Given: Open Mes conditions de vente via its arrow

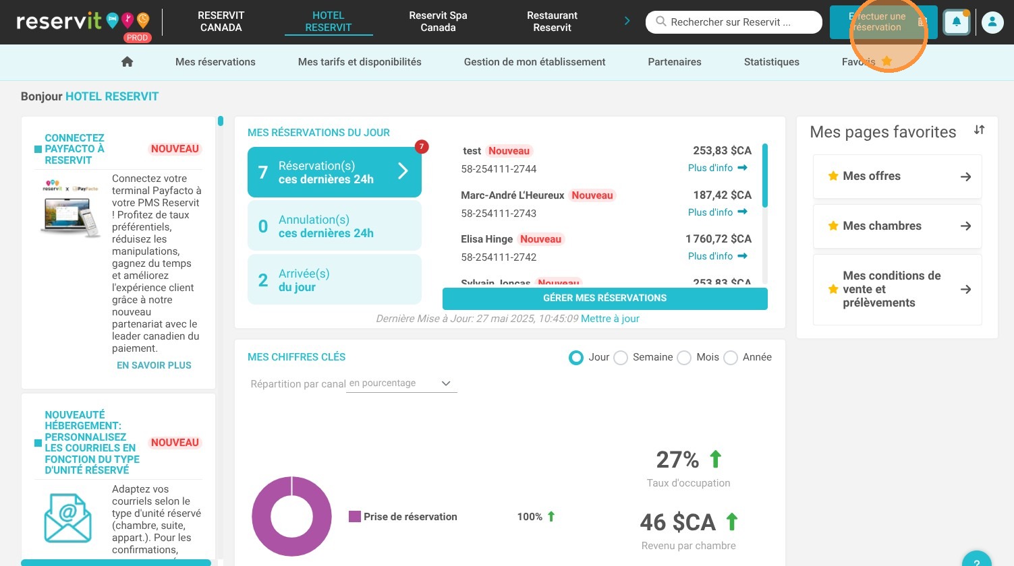Looking at the screenshot, I should coord(966,290).
